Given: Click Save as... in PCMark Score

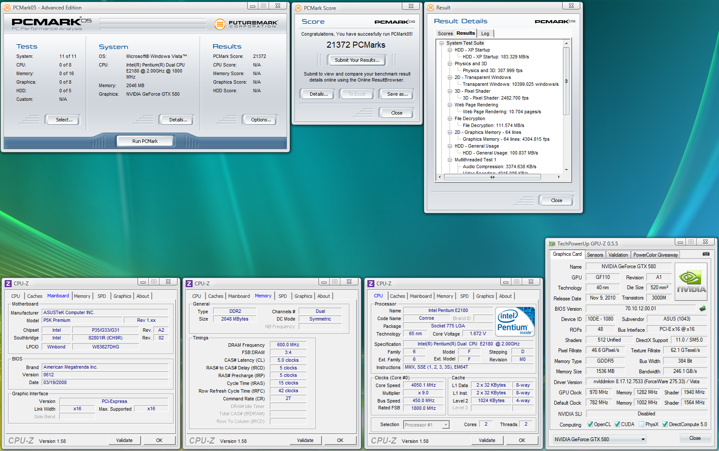Looking at the screenshot, I should (x=397, y=94).
